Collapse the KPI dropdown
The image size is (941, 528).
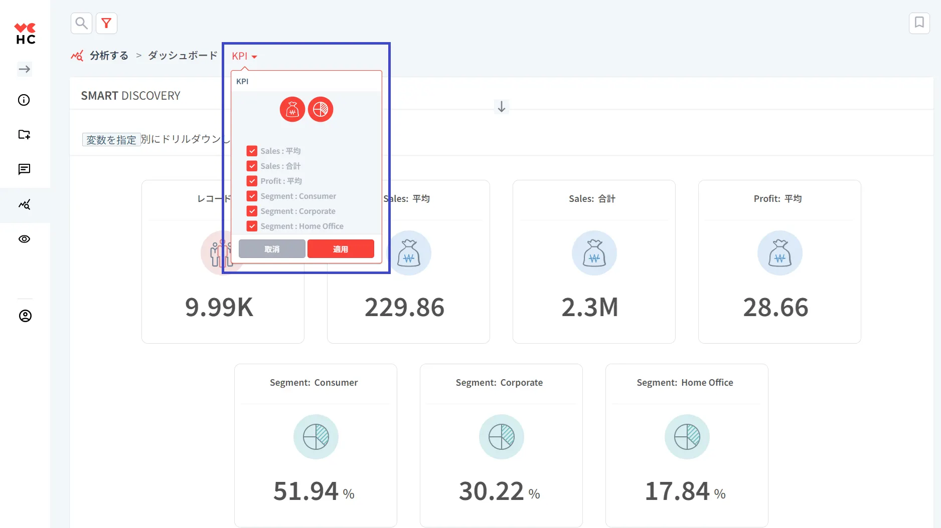pos(244,56)
